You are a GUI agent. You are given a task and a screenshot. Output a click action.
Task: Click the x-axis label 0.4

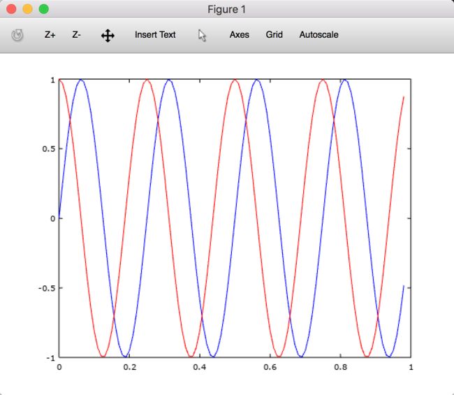pyautogui.click(x=200, y=367)
